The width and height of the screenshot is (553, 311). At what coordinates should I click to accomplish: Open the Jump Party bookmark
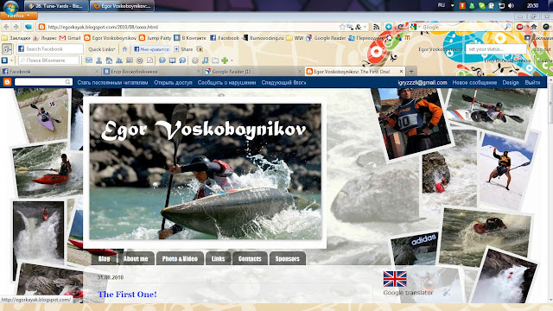[156, 38]
